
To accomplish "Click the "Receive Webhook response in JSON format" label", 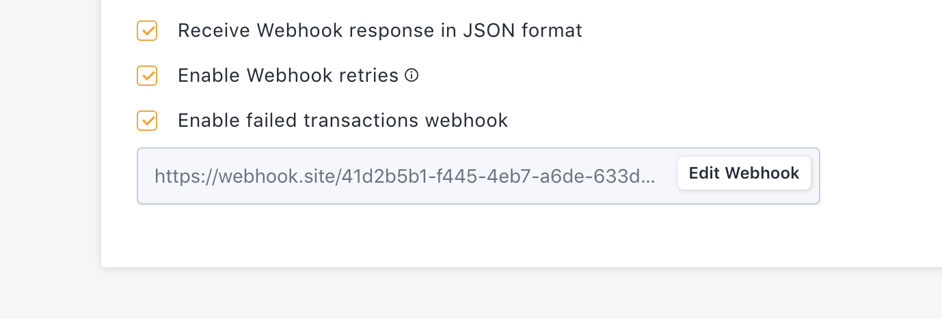I will 380,31.
